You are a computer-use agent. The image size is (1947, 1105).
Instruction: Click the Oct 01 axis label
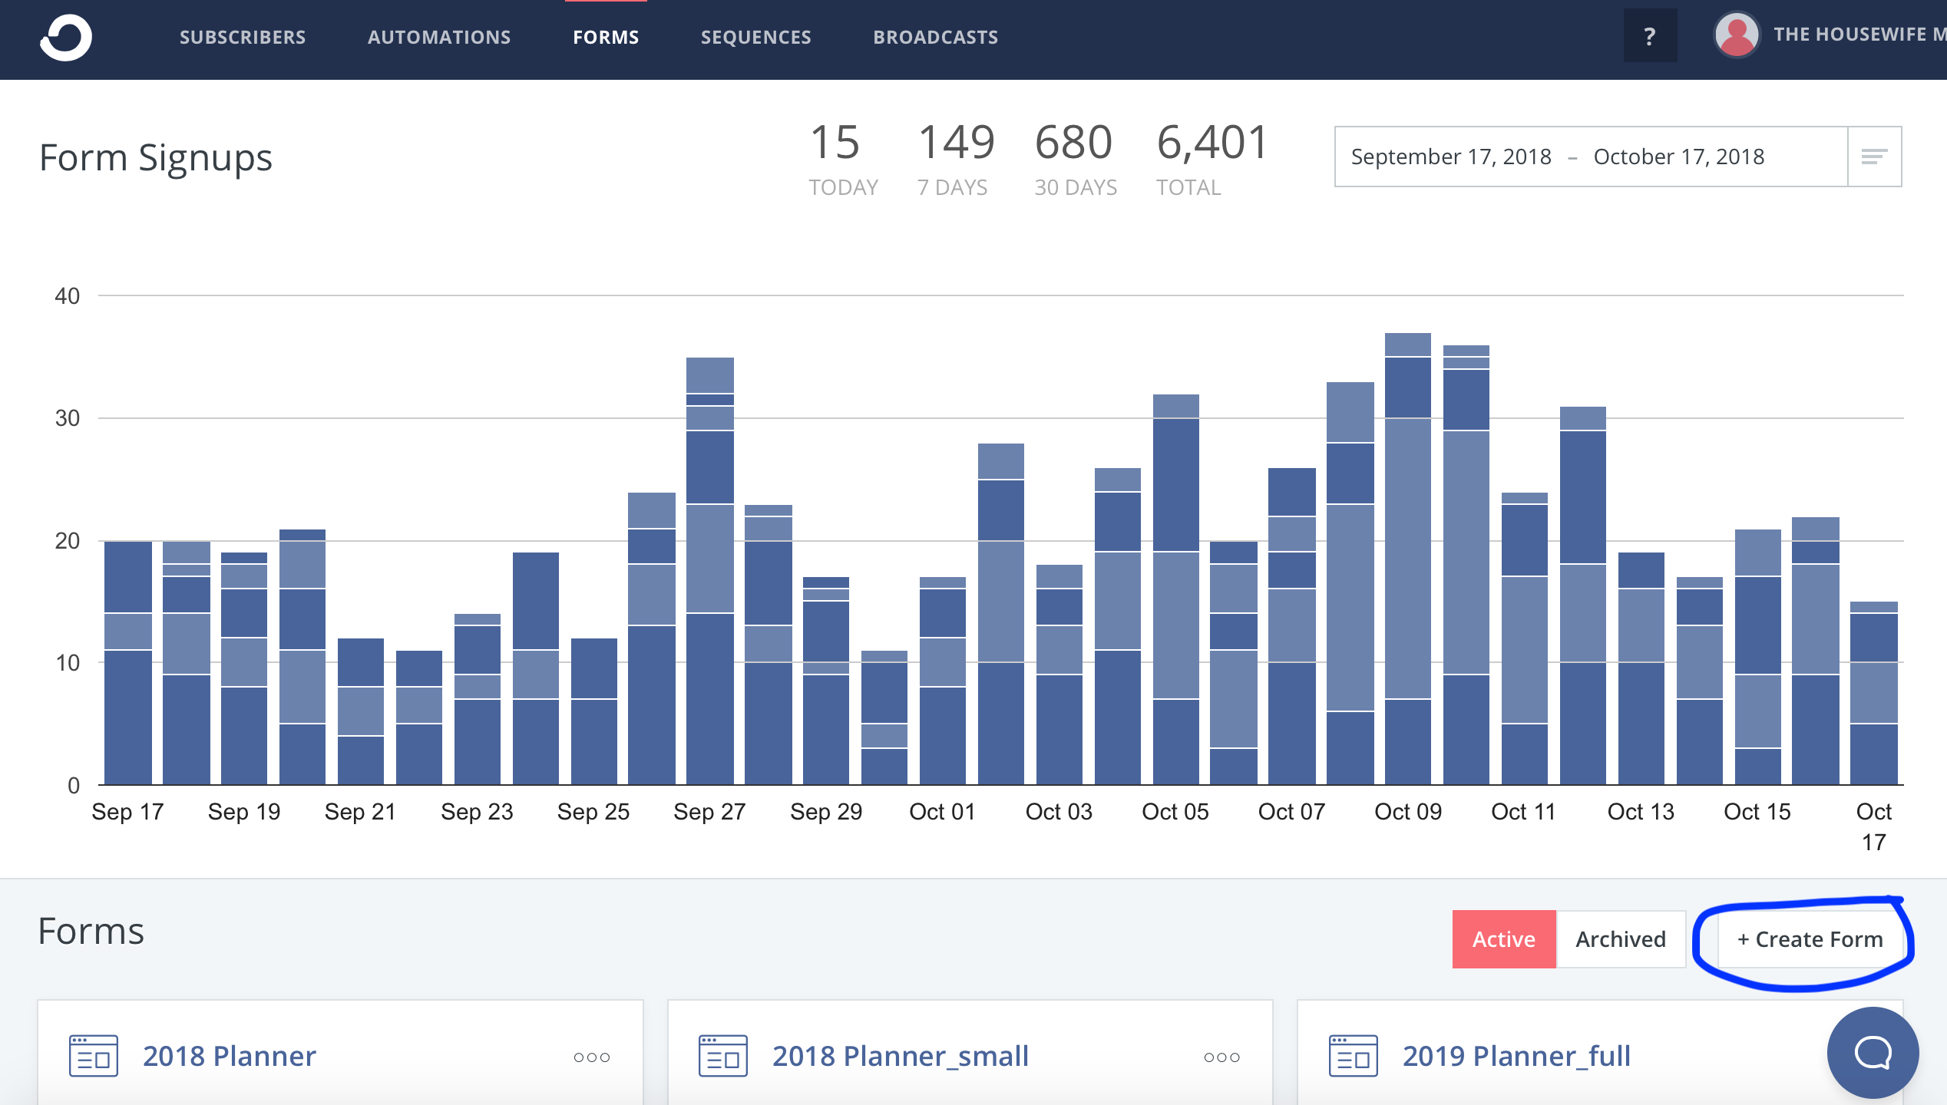(942, 812)
